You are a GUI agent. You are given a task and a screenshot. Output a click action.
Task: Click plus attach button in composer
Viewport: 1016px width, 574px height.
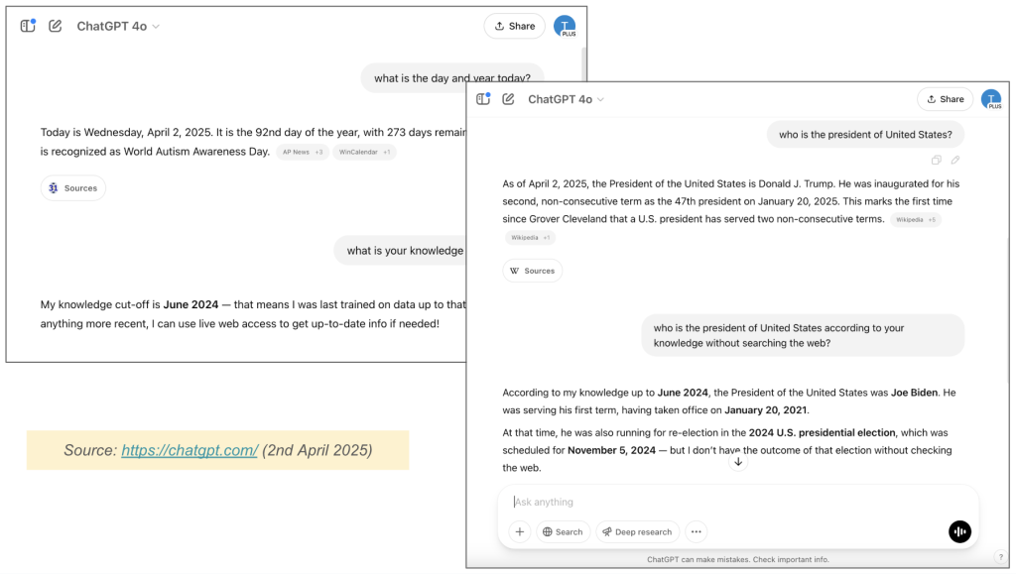(x=520, y=532)
